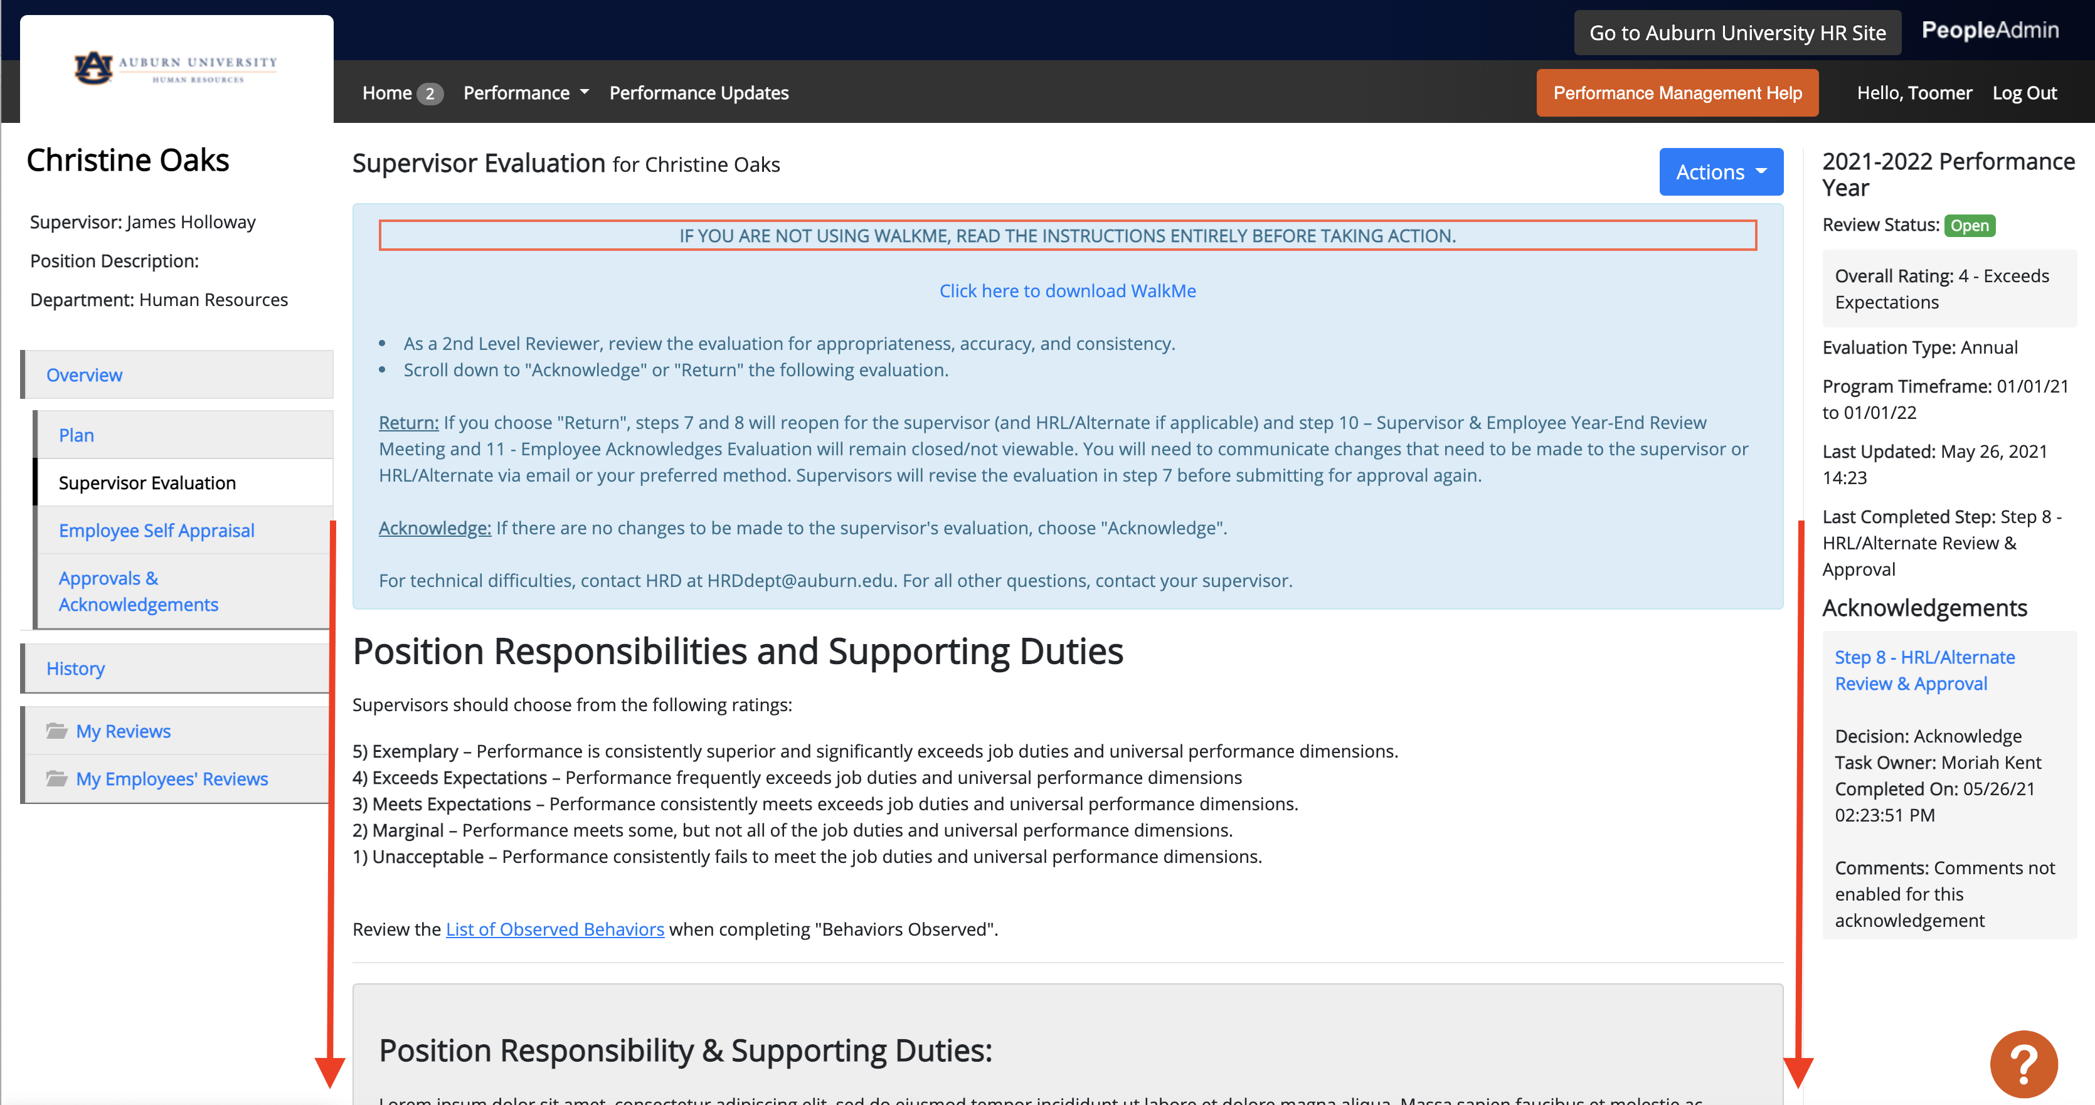The width and height of the screenshot is (2095, 1105).
Task: Click the Auburn University Human Resources logo
Action: (x=176, y=68)
